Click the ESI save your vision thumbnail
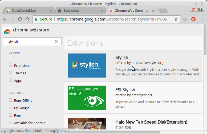 point(87,98)
